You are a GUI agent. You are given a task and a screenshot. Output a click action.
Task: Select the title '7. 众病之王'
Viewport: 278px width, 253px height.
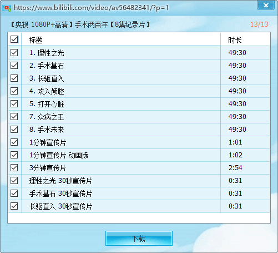point(47,117)
